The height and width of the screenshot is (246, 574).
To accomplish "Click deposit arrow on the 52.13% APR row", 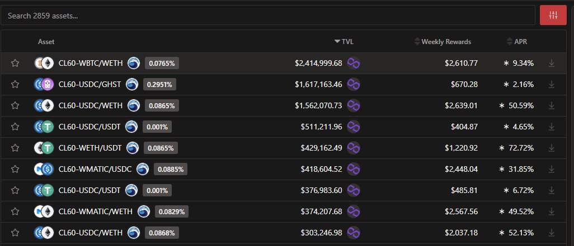I will tap(552, 233).
